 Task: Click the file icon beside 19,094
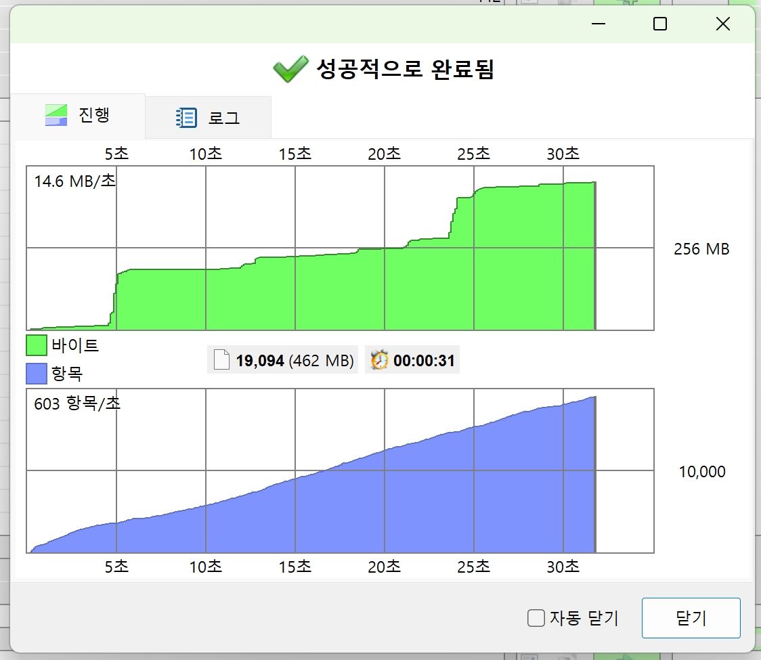[x=221, y=360]
